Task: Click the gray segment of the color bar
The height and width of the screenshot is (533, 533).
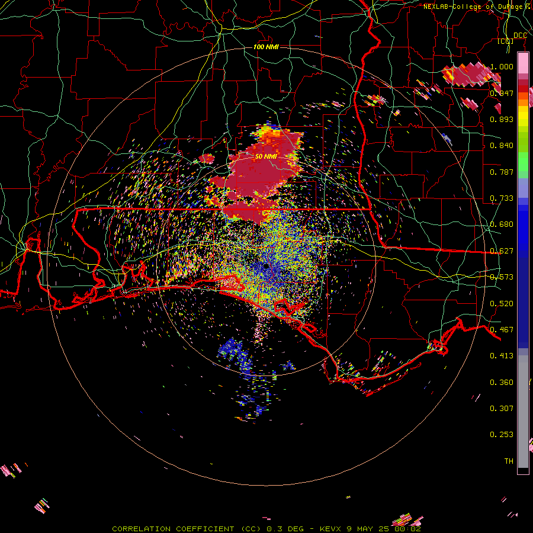Action: click(523, 412)
